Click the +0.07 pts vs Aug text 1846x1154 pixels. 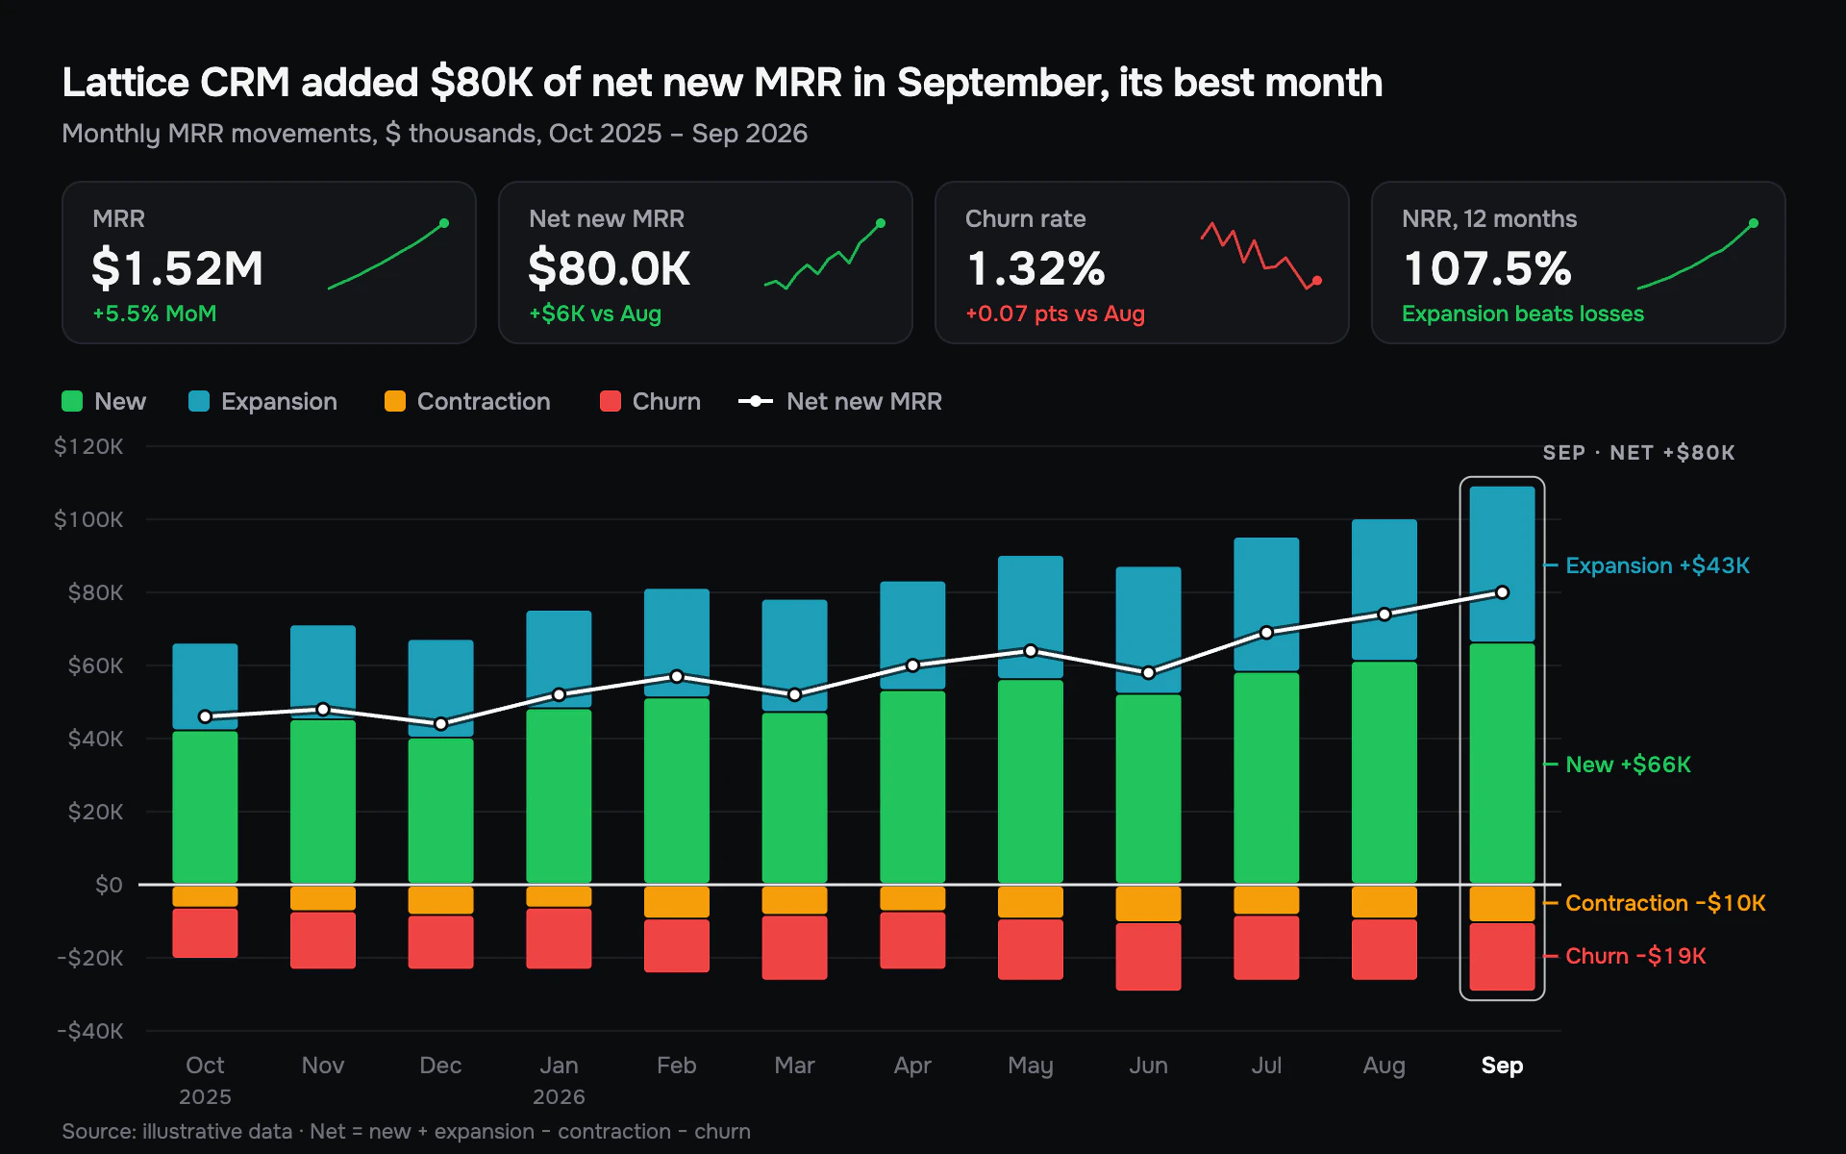tap(1055, 314)
